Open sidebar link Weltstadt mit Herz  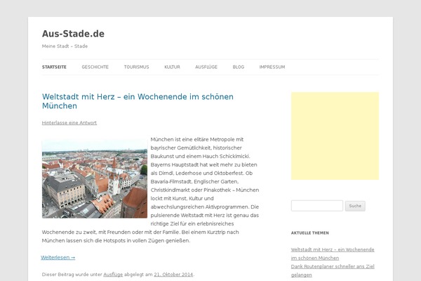(333, 254)
